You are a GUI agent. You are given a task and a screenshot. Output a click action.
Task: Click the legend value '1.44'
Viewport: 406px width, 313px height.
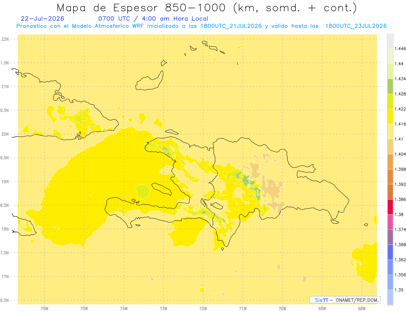tap(400, 63)
